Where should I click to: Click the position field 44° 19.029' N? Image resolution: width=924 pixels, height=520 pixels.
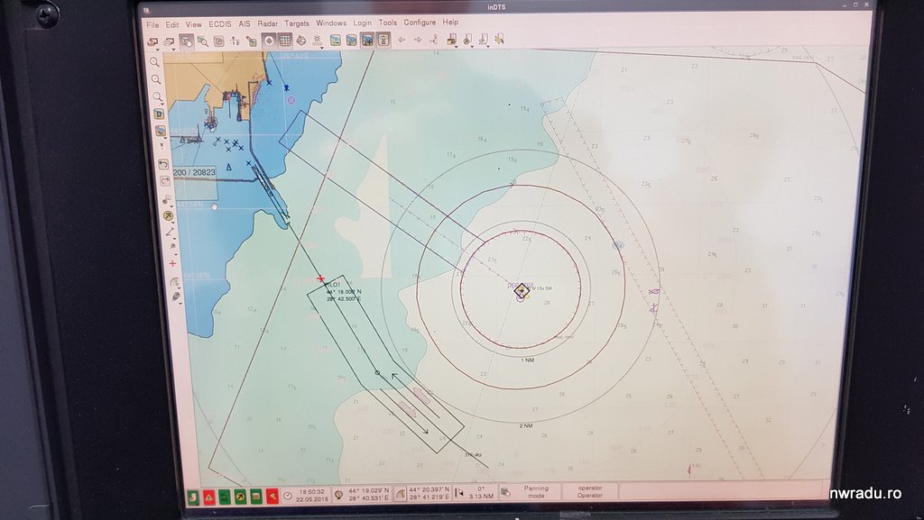[x=369, y=490]
